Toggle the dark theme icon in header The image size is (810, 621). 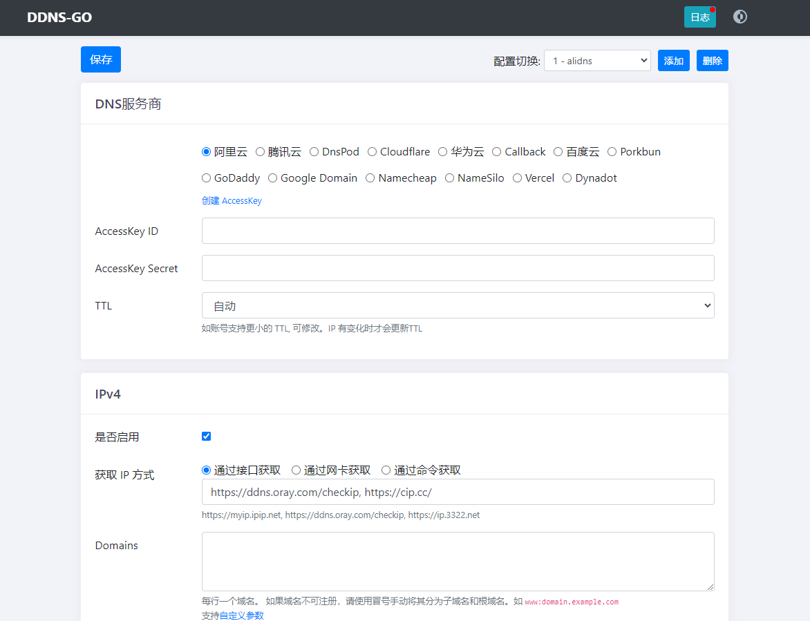[x=740, y=17]
